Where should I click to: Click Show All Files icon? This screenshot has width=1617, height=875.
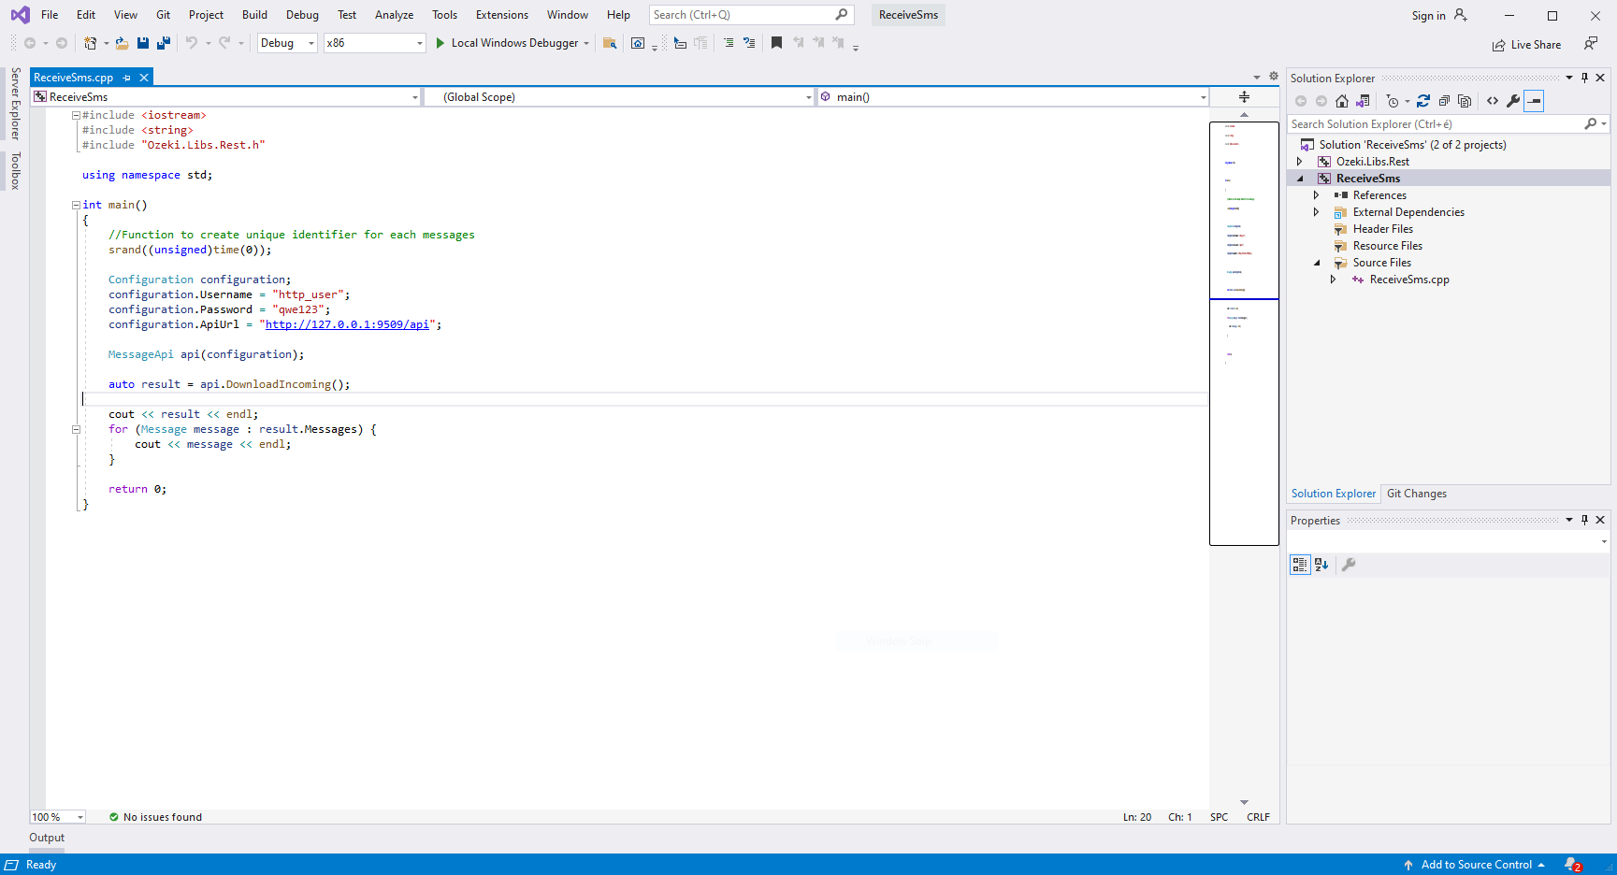click(1465, 101)
